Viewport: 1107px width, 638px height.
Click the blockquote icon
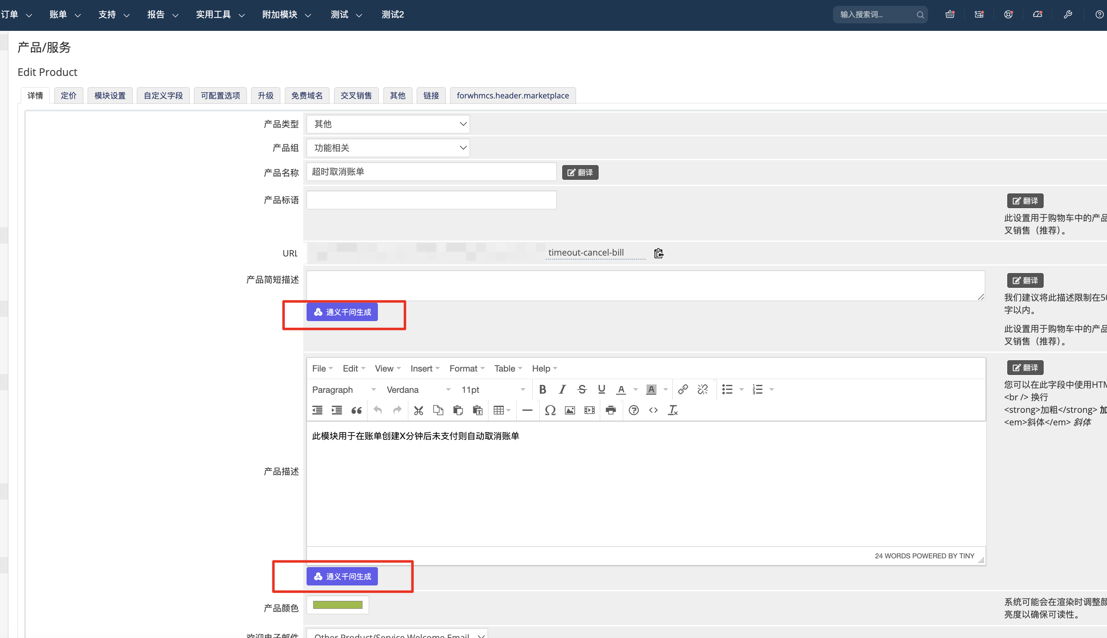click(x=356, y=411)
